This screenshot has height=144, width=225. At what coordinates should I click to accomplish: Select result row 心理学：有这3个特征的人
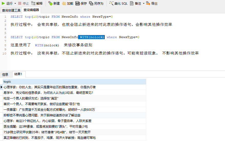74,121
